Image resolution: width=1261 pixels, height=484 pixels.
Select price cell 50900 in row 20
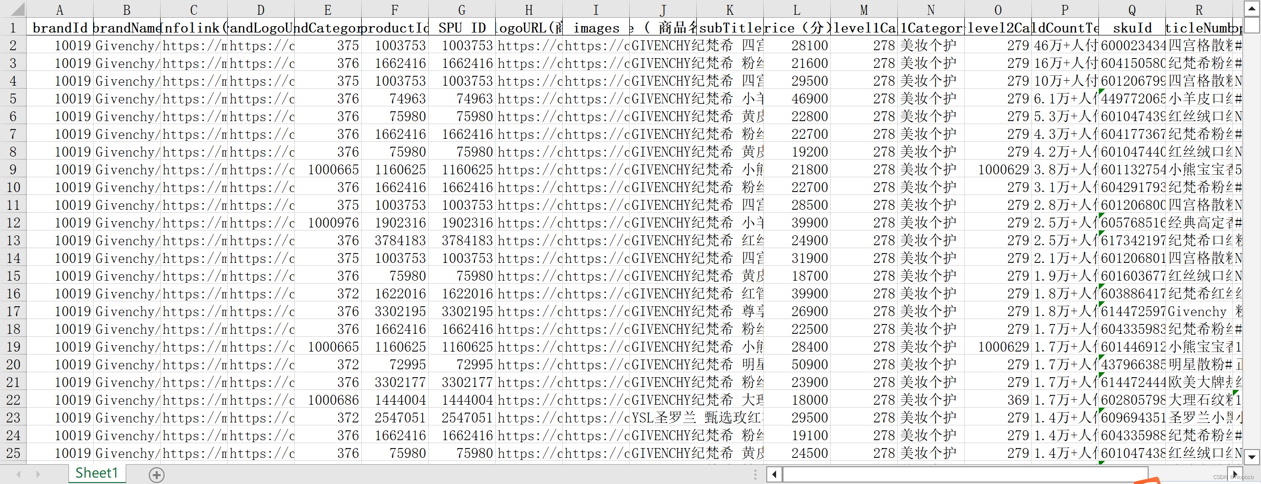pos(797,364)
